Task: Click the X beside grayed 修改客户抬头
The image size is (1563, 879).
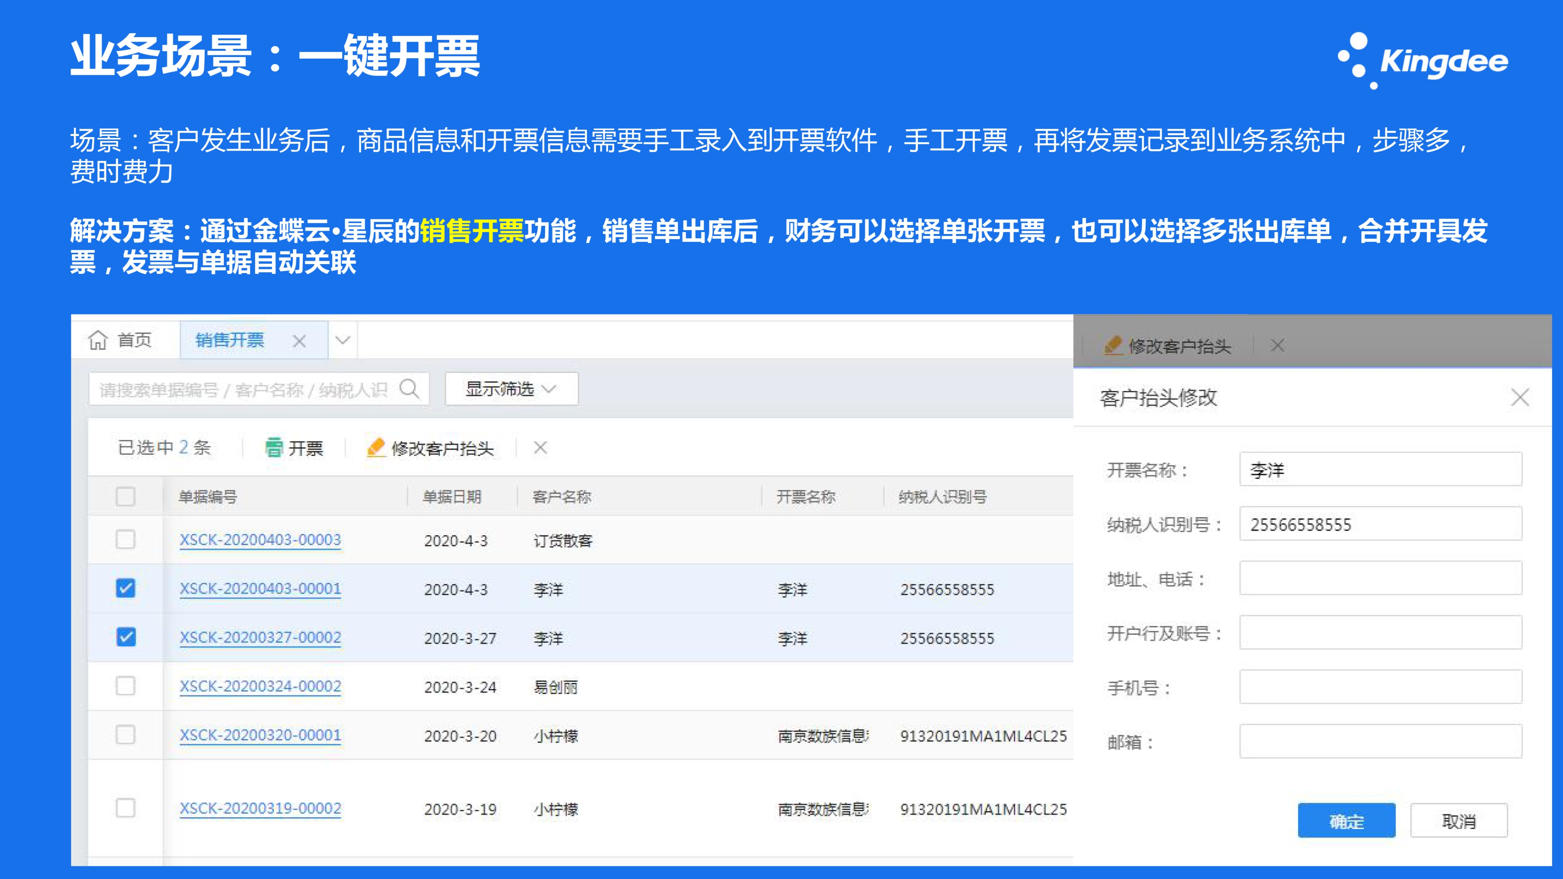Action: [x=1277, y=346]
